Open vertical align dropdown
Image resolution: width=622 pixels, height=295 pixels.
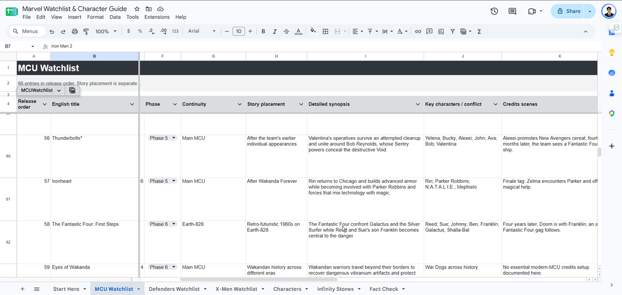point(373,32)
